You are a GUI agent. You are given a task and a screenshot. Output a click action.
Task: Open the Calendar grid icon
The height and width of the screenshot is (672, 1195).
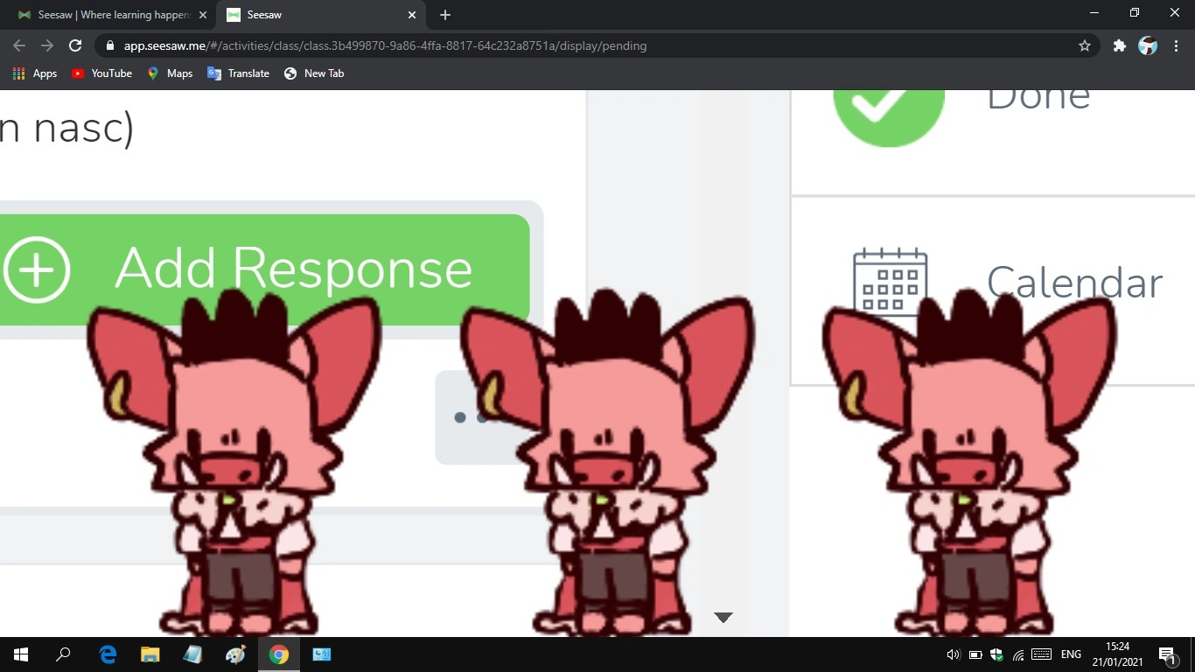pos(890,280)
